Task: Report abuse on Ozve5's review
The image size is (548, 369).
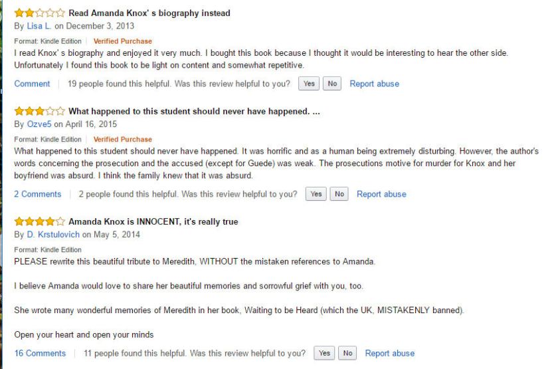Action: click(381, 194)
